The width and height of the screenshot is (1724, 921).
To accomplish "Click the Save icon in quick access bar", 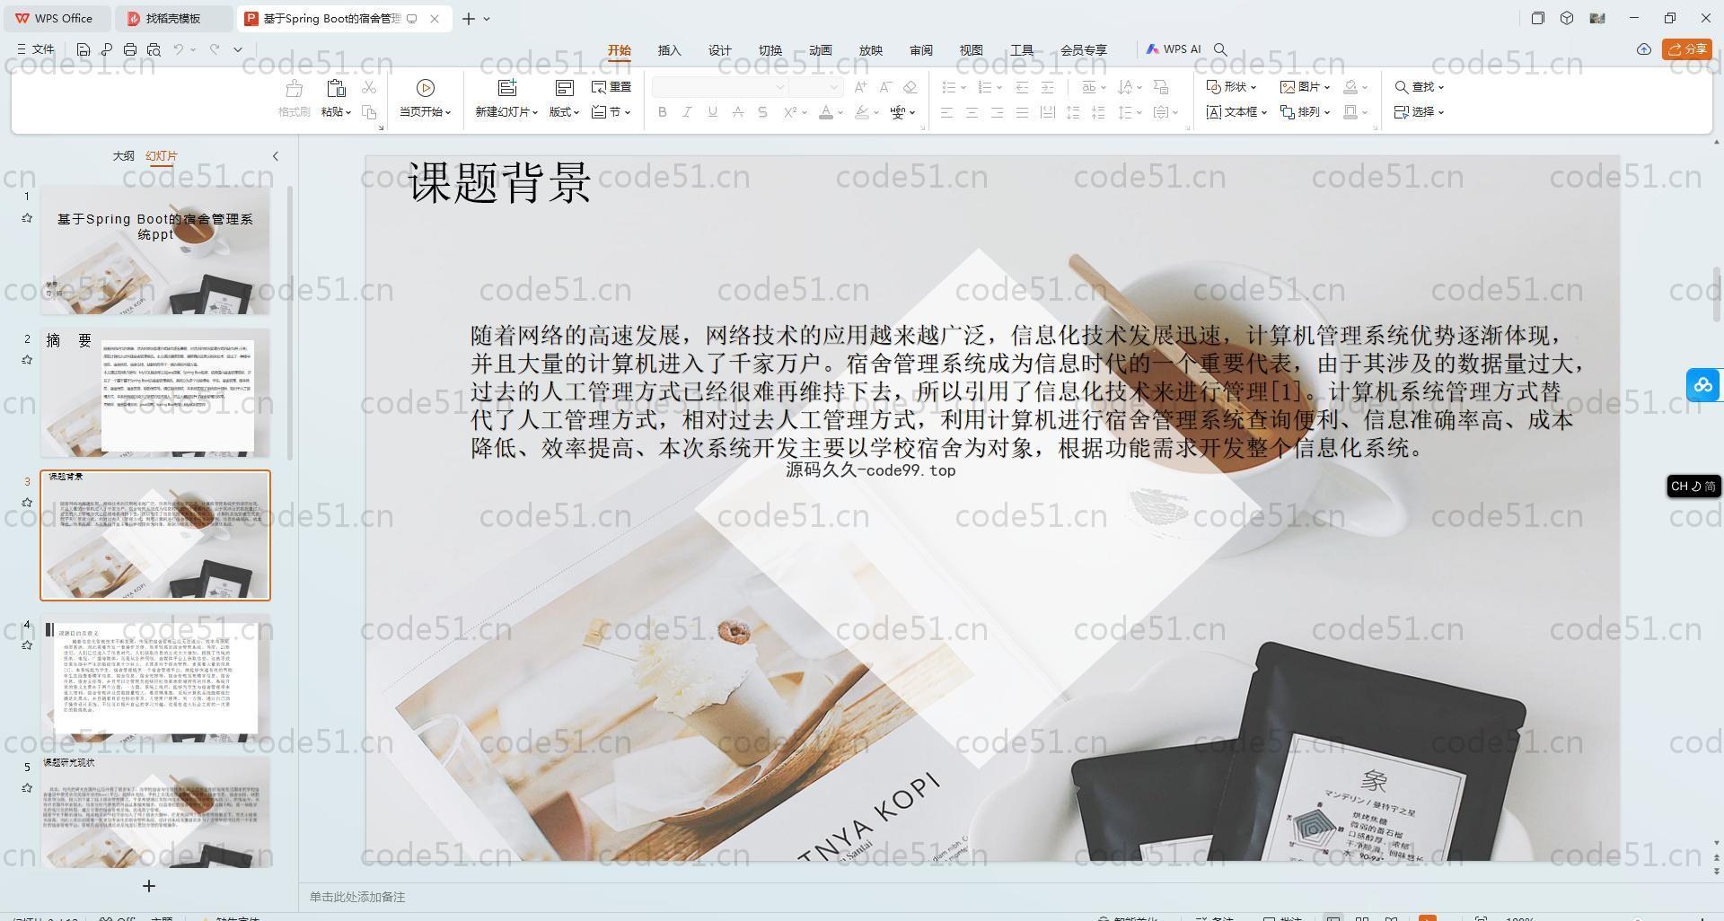I will tap(83, 50).
